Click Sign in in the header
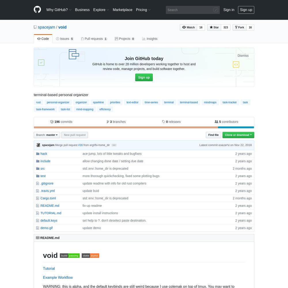The height and width of the screenshot is (288, 288). [229, 10]
